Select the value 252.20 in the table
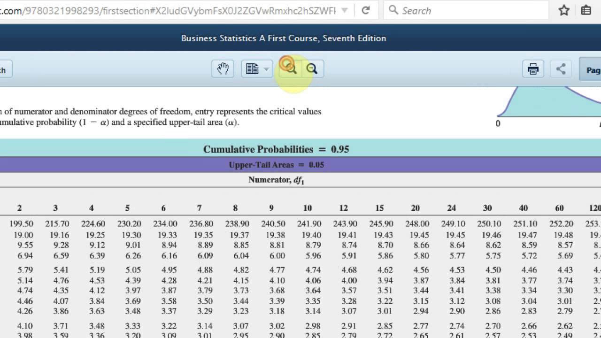Screen dimensions: 601x338 tap(561, 224)
